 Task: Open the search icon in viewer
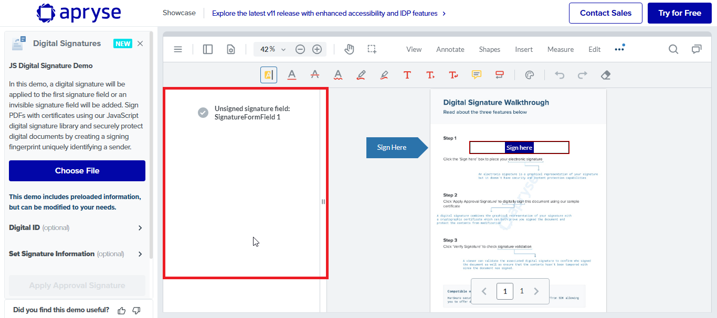coord(673,49)
